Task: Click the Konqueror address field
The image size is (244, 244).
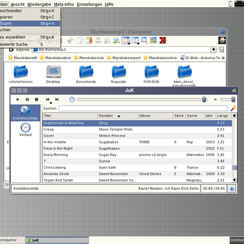Action: 121,49
